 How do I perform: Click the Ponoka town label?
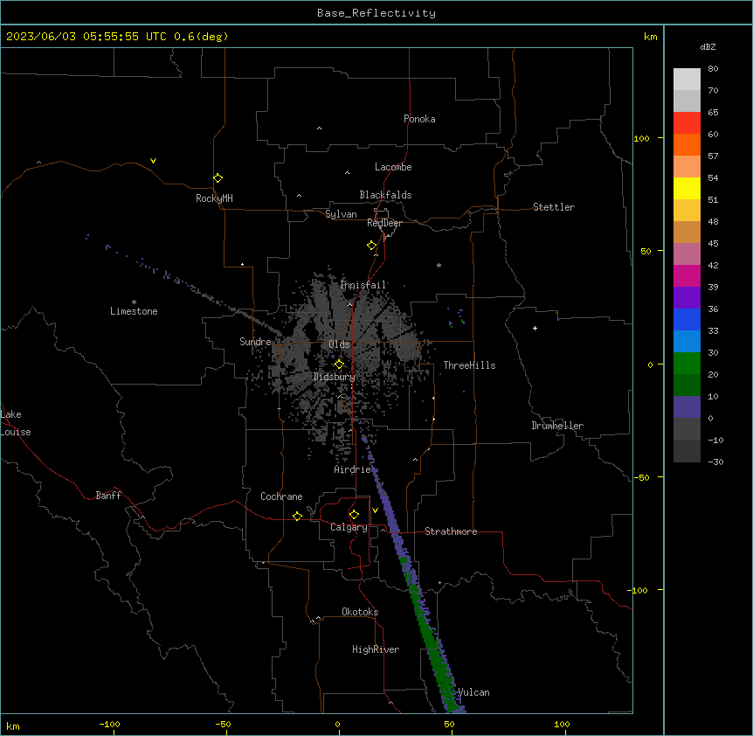419,119
